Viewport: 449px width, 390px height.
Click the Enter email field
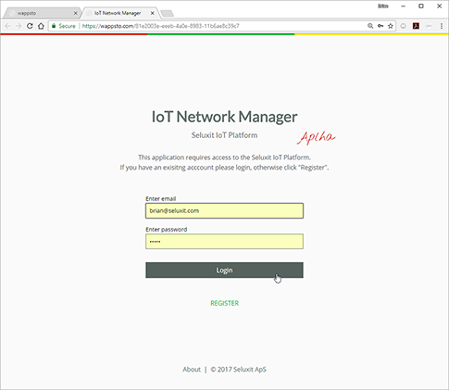click(x=224, y=210)
